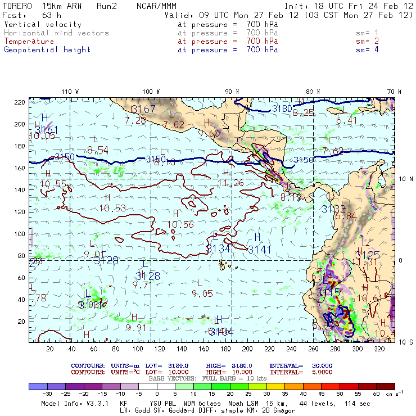Click the red '8.25' temperature value
Screen dimensions: 416x416
tap(303, 113)
